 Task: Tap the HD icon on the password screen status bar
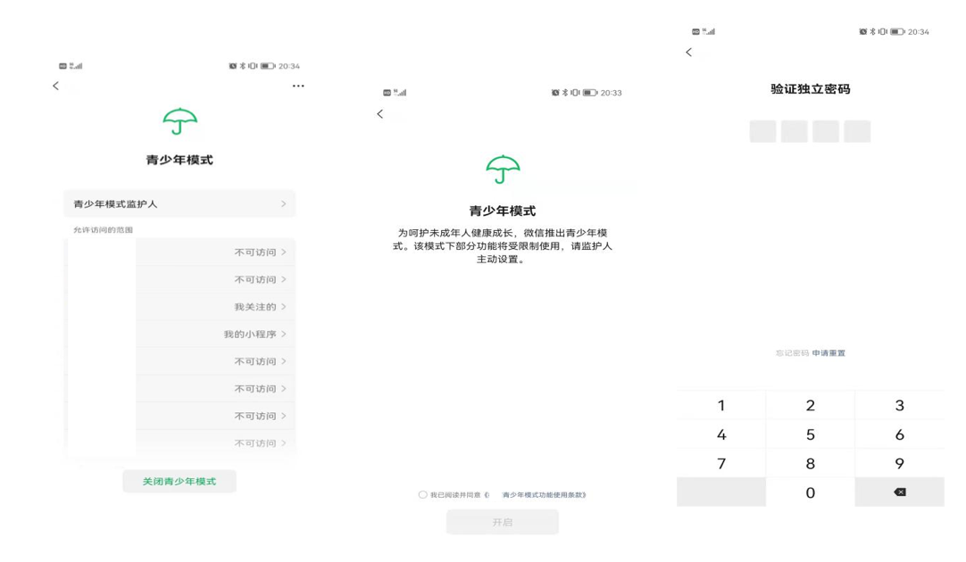pyautogui.click(x=695, y=31)
